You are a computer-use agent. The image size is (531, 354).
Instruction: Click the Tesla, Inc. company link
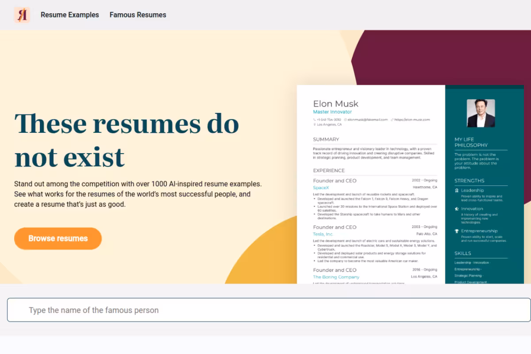coord(323,234)
